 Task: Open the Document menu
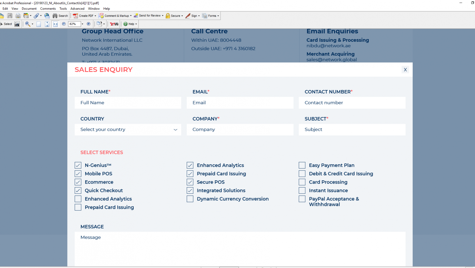pos(29,9)
